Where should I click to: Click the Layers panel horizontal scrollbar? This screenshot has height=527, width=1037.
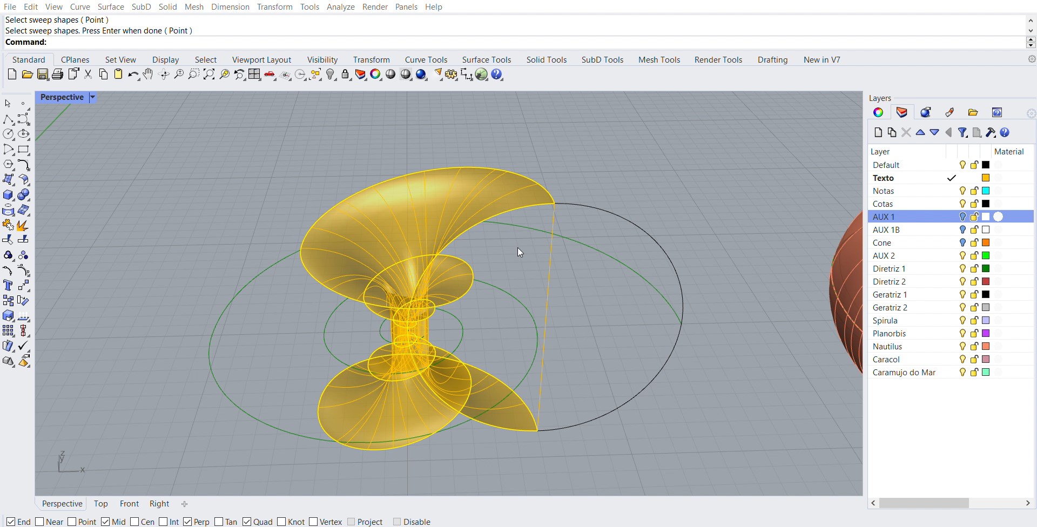(x=924, y=503)
